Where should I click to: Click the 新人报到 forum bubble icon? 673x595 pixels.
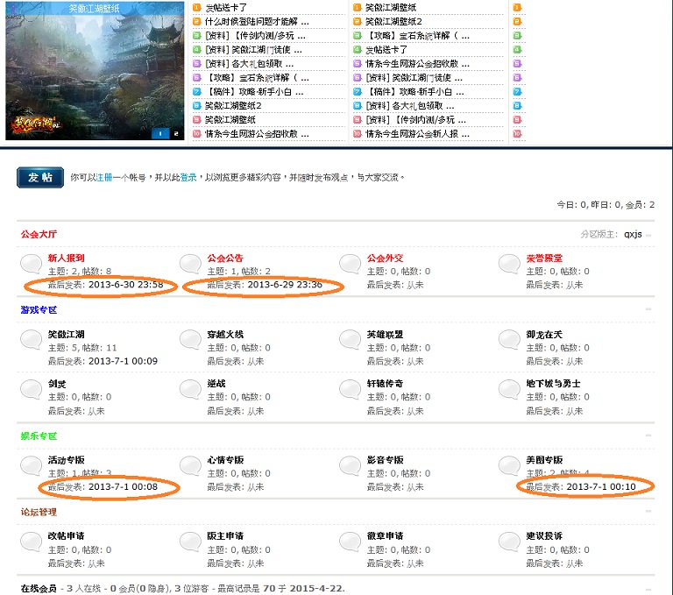coord(32,263)
